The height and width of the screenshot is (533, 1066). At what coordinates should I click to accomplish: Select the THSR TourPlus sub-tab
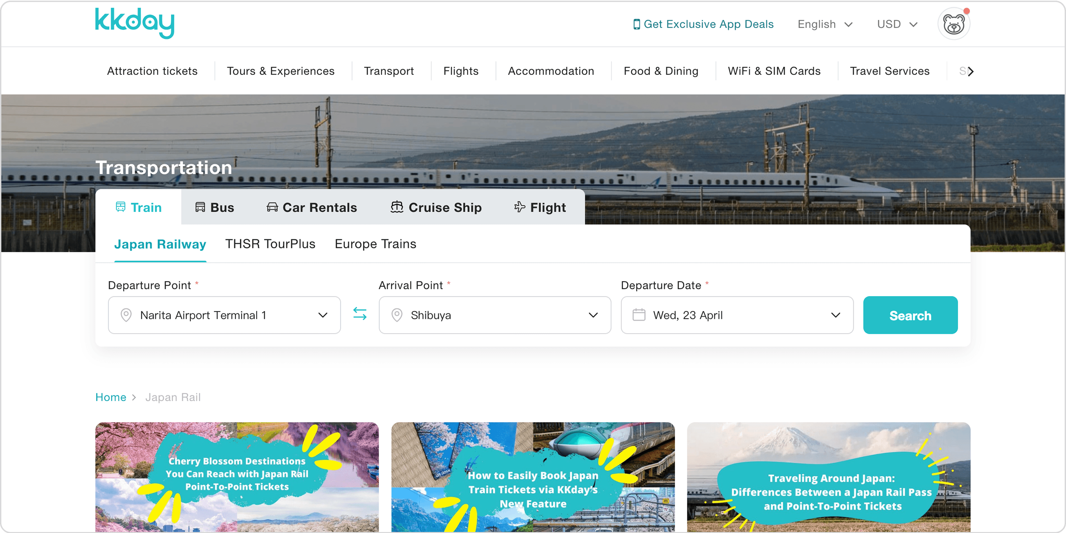(270, 244)
